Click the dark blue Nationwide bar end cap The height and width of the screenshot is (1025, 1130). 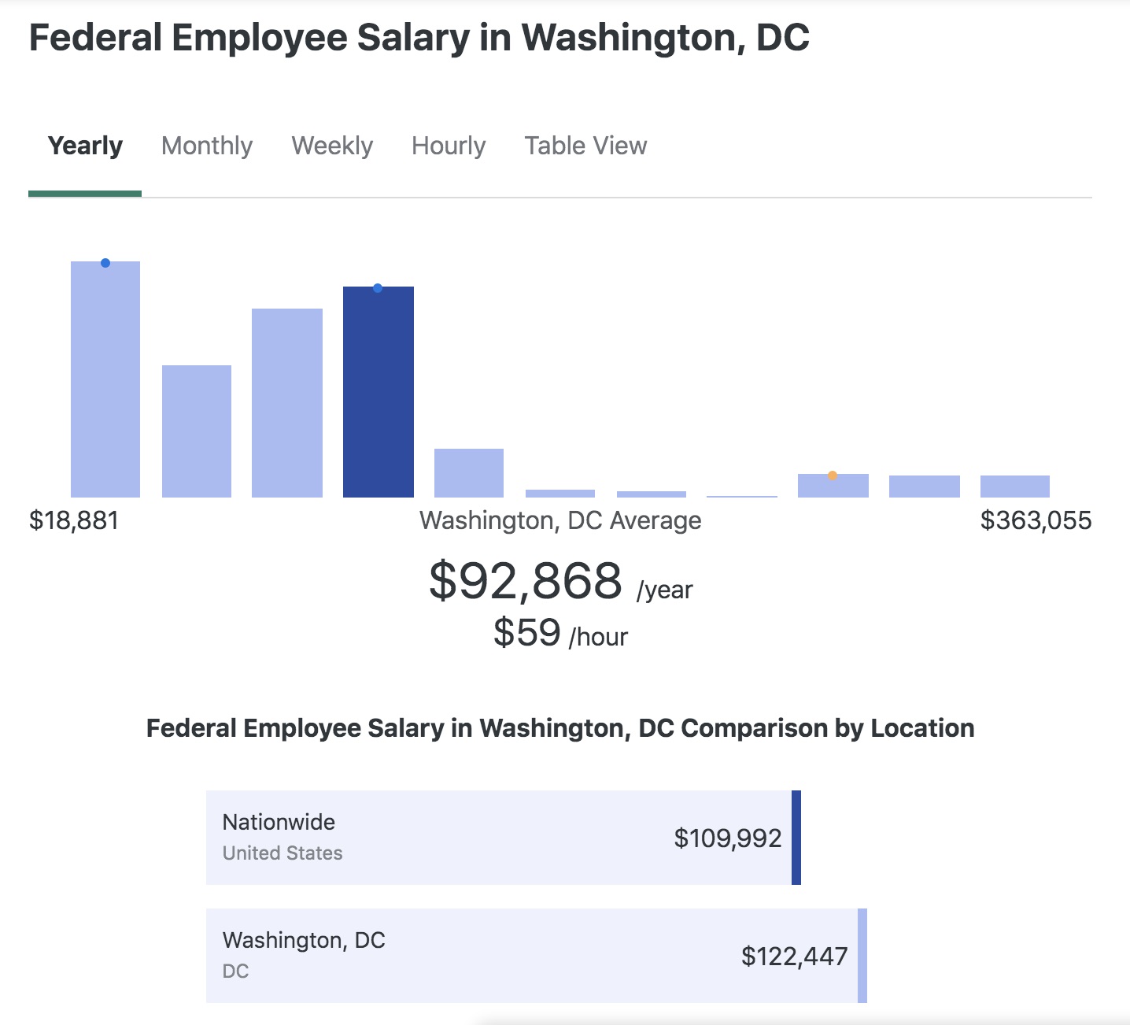(796, 838)
